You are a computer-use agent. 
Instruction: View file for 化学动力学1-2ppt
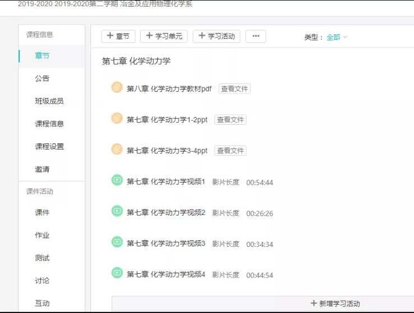[231, 119]
